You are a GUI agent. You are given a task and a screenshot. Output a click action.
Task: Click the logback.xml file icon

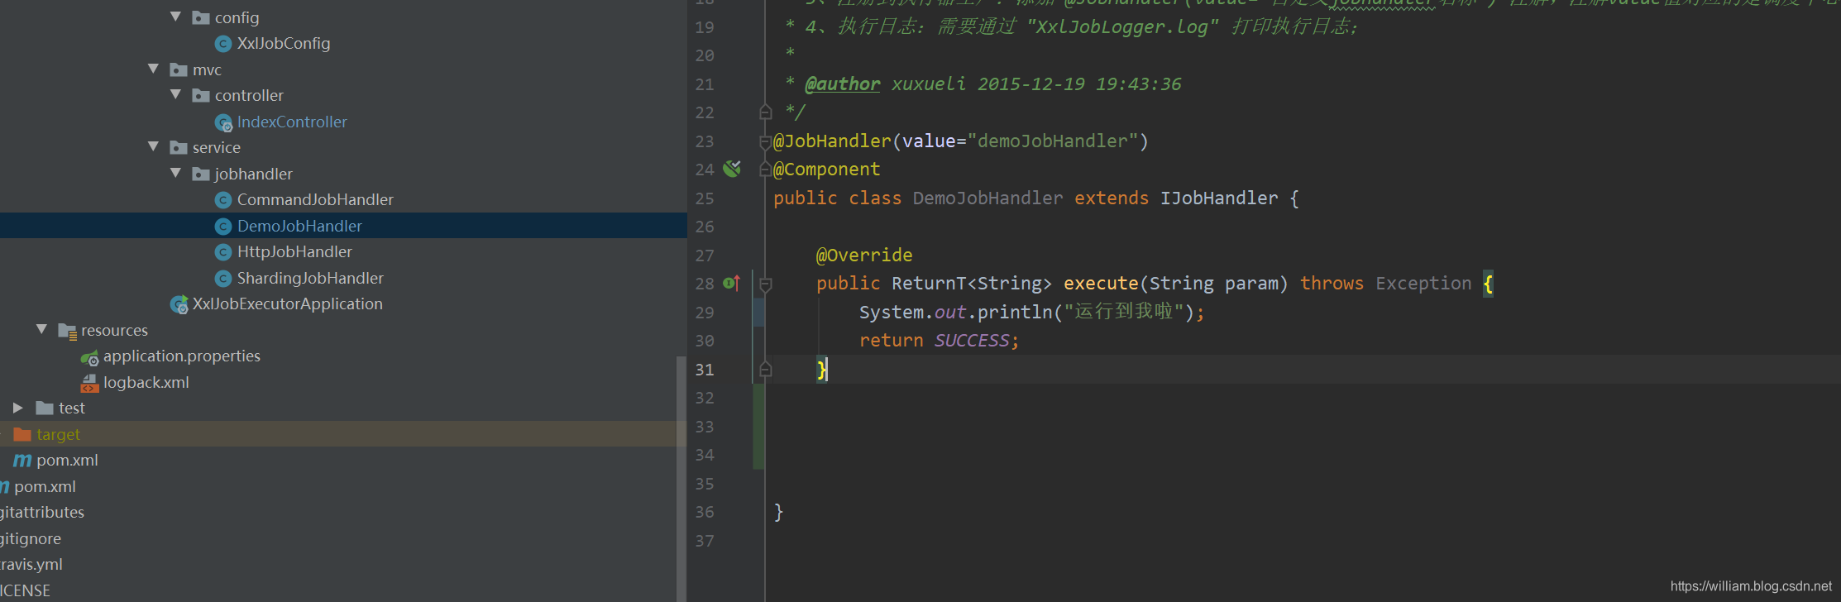click(x=89, y=383)
